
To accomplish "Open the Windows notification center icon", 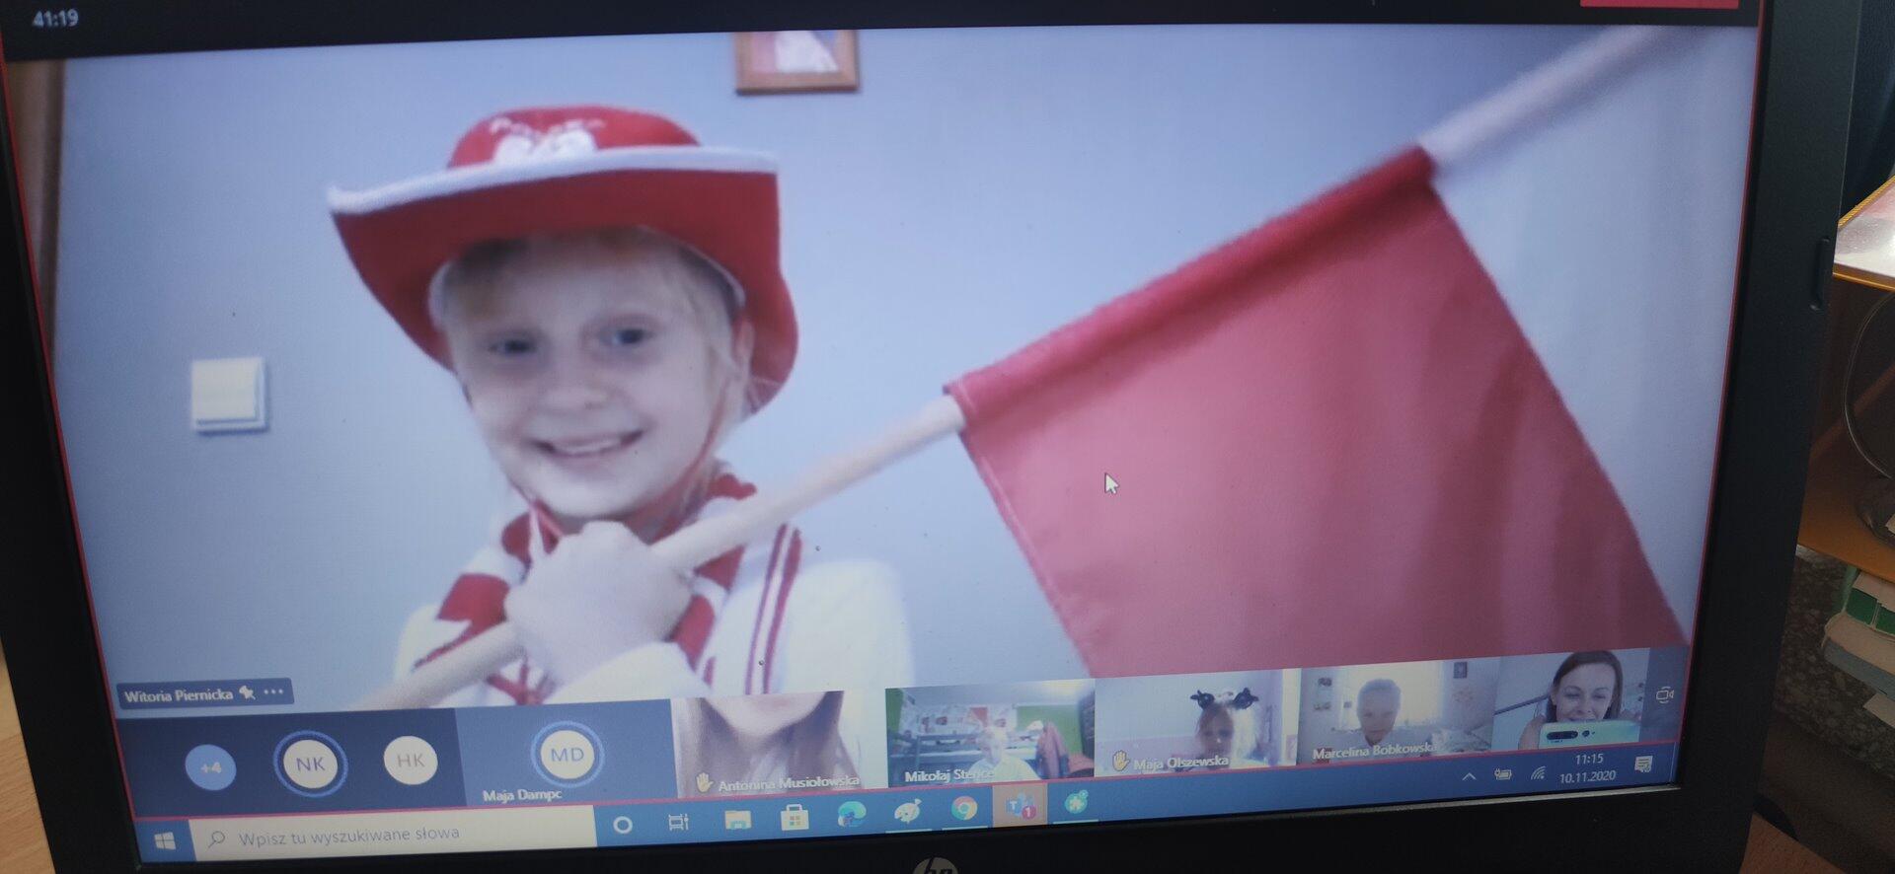I will click(x=1643, y=765).
